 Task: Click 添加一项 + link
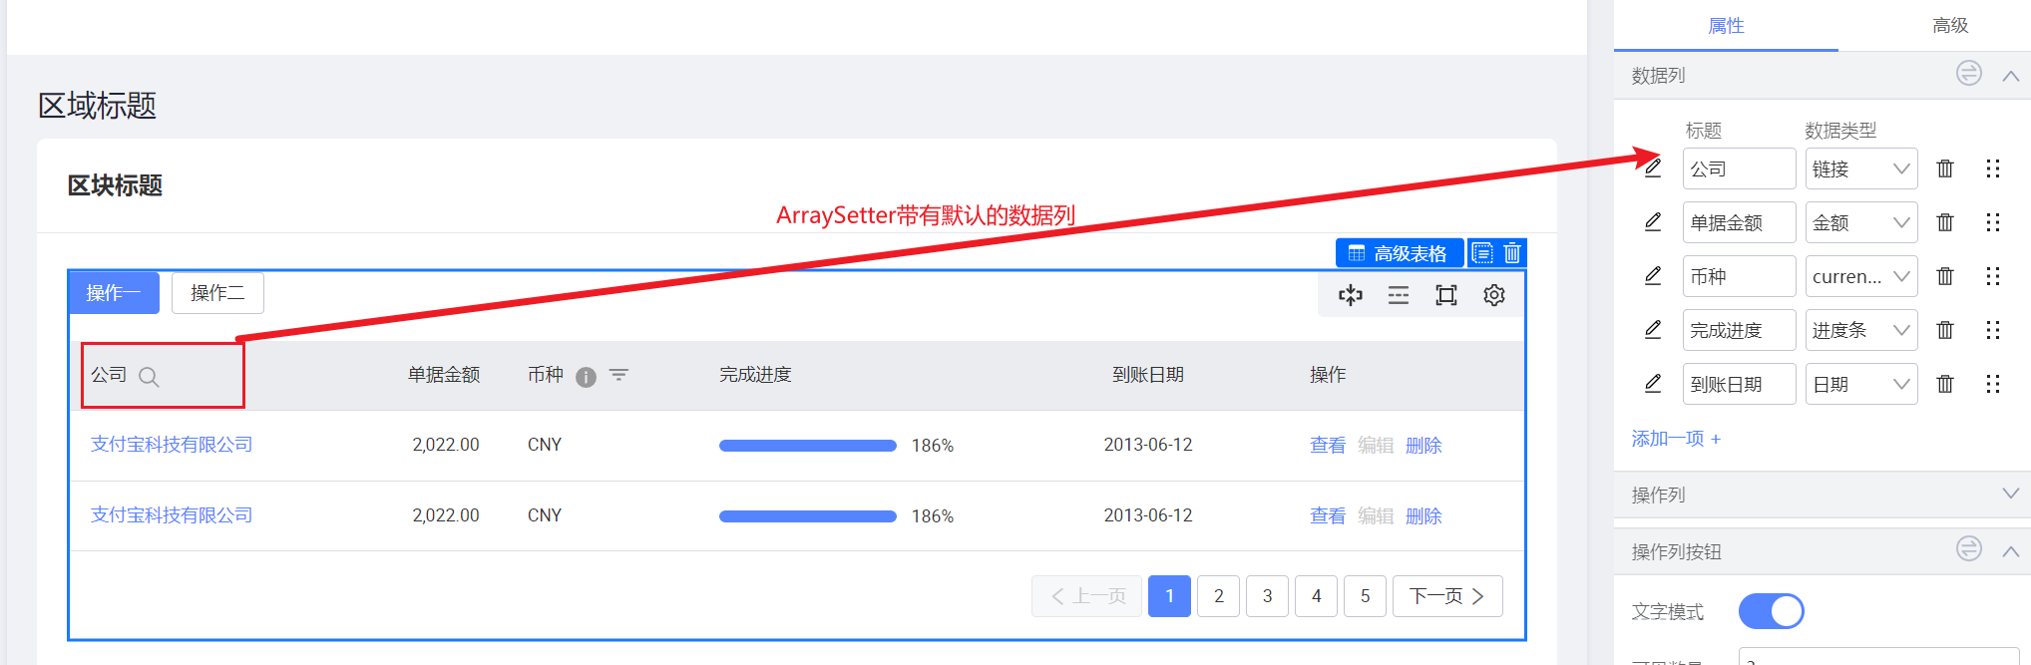click(x=1677, y=439)
